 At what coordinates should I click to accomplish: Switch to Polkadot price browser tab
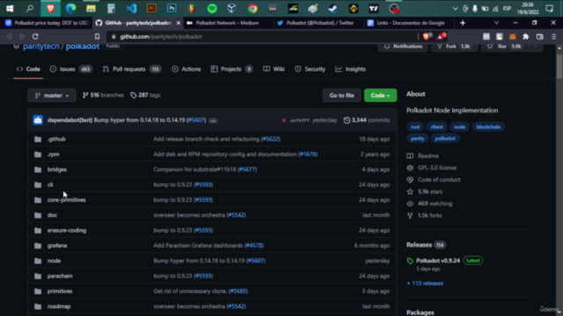tap(47, 23)
